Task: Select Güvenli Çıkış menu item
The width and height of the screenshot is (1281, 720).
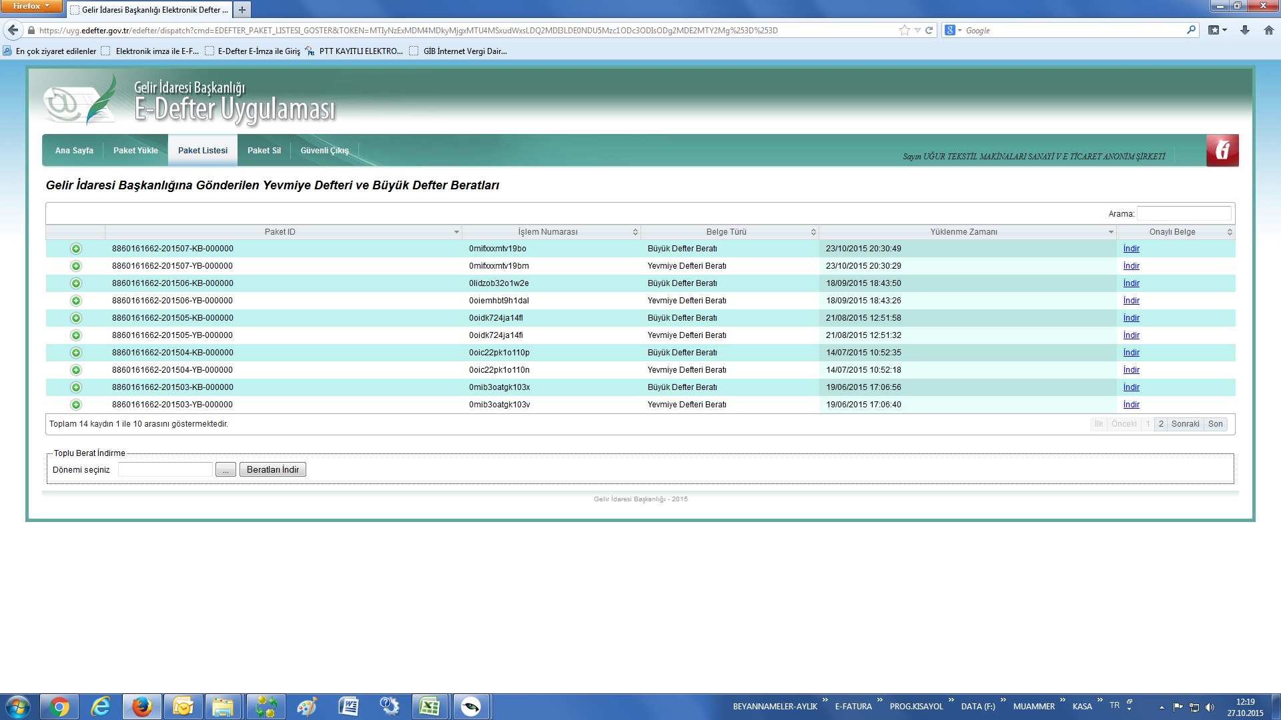Action: pyautogui.click(x=324, y=151)
